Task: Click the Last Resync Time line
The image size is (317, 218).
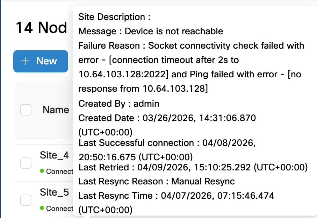Action: pyautogui.click(x=176, y=195)
